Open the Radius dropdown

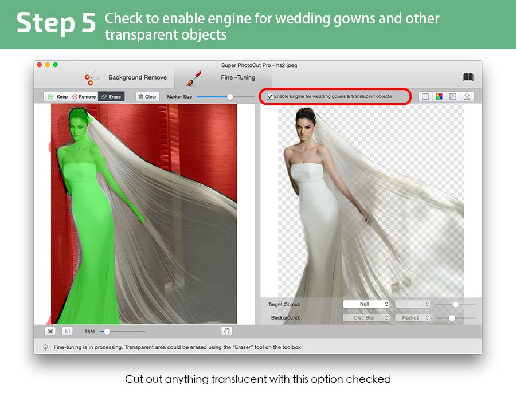(412, 317)
